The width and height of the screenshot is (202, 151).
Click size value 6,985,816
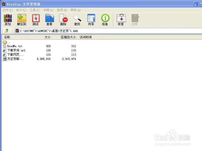44,59
